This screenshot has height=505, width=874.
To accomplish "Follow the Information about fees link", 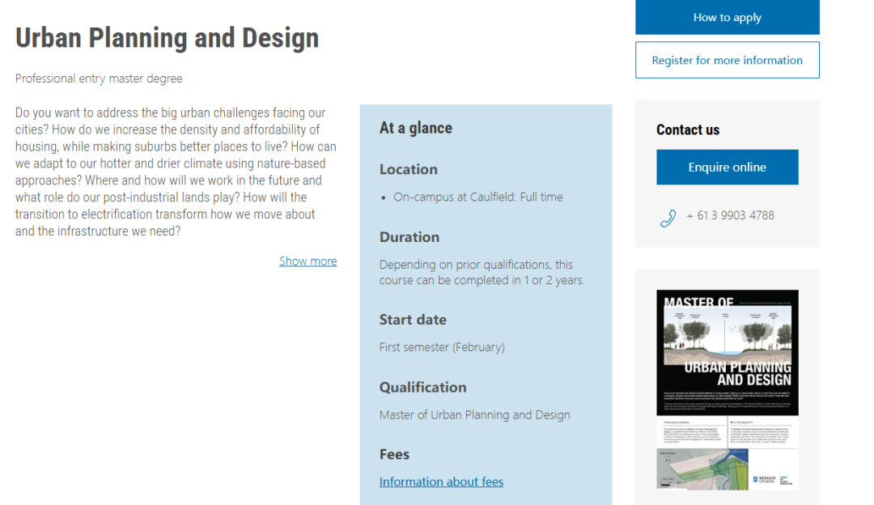I will [441, 482].
